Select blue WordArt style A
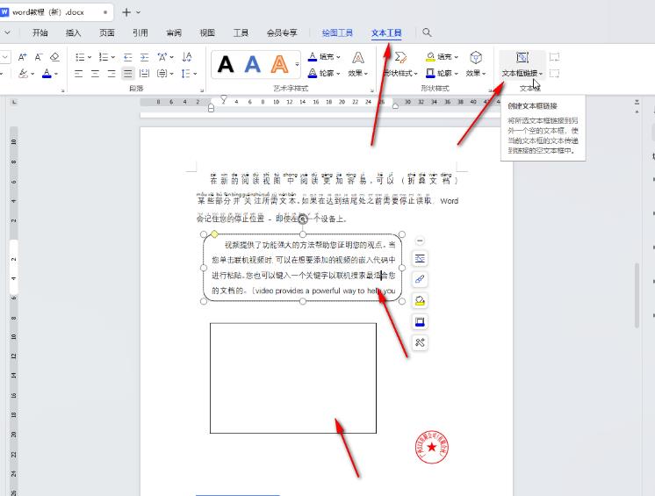The height and width of the screenshot is (496, 655). point(252,65)
